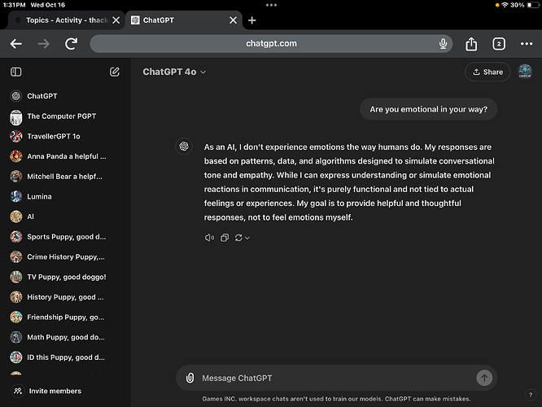Attach a file with the paperclip icon
This screenshot has height=407, width=542.
190,378
